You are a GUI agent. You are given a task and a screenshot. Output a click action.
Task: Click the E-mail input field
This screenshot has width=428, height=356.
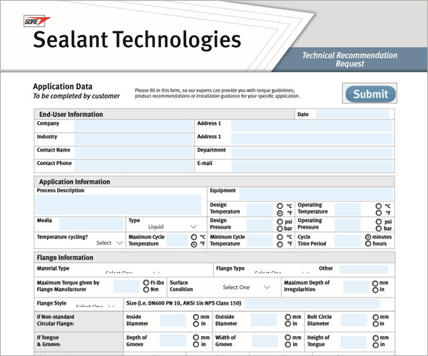312,166
